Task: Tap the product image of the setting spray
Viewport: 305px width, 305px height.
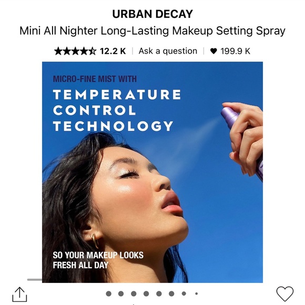Action: point(152,172)
